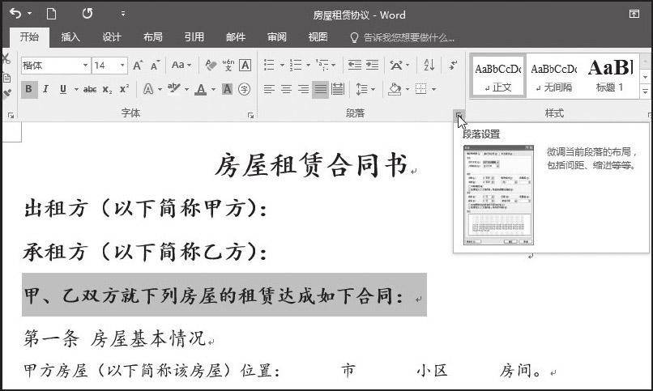Open the Font dialog launcher
Viewport: 653px width, 391px height.
(x=250, y=115)
